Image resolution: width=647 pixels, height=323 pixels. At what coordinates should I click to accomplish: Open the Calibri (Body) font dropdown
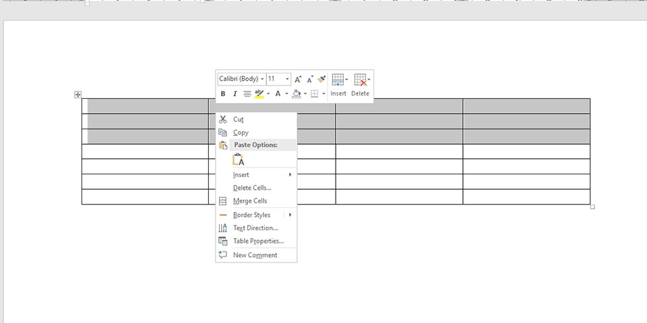tap(241, 79)
